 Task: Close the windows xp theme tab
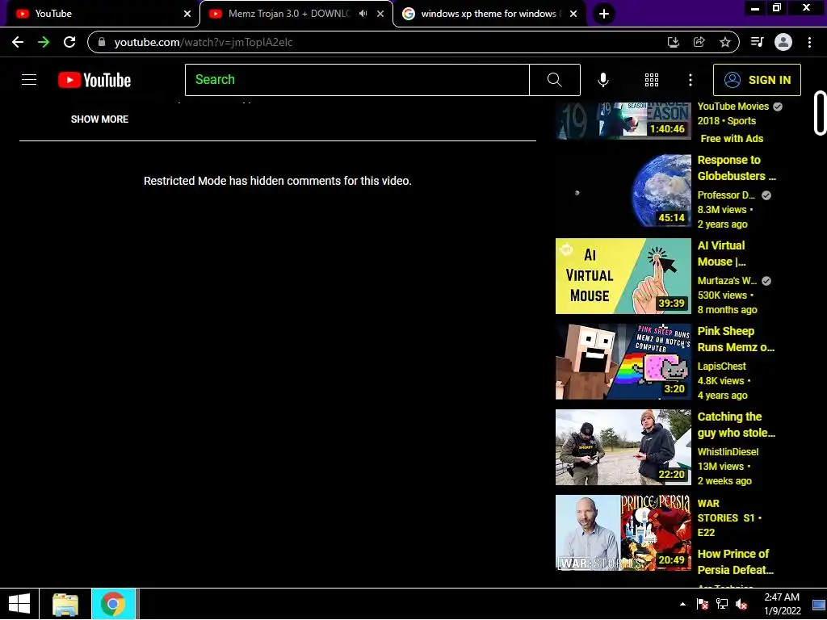coord(573,14)
